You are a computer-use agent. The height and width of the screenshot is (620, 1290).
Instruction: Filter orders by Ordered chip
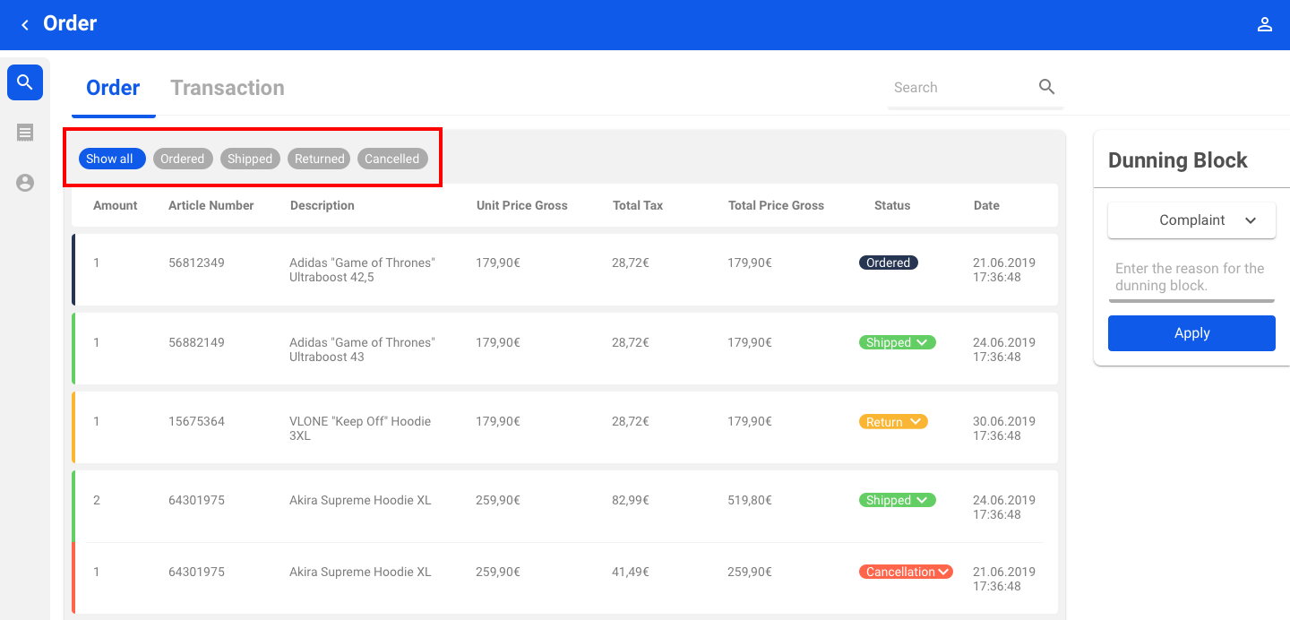coord(183,159)
